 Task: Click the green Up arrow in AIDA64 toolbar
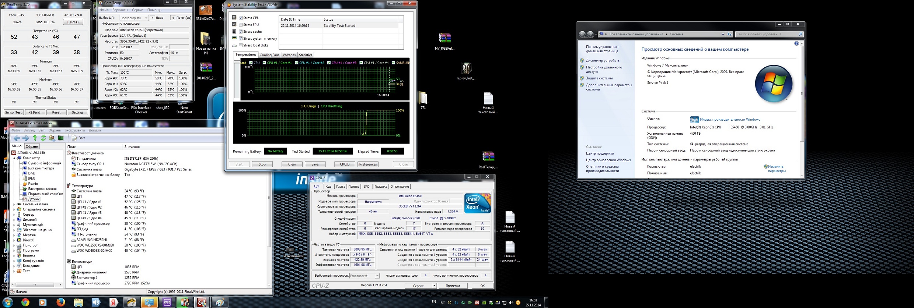[x=35, y=138]
